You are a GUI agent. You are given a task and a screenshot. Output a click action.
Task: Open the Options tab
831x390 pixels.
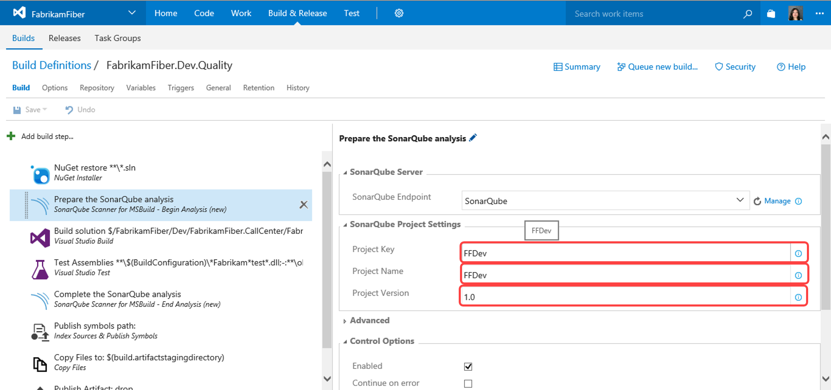(55, 88)
